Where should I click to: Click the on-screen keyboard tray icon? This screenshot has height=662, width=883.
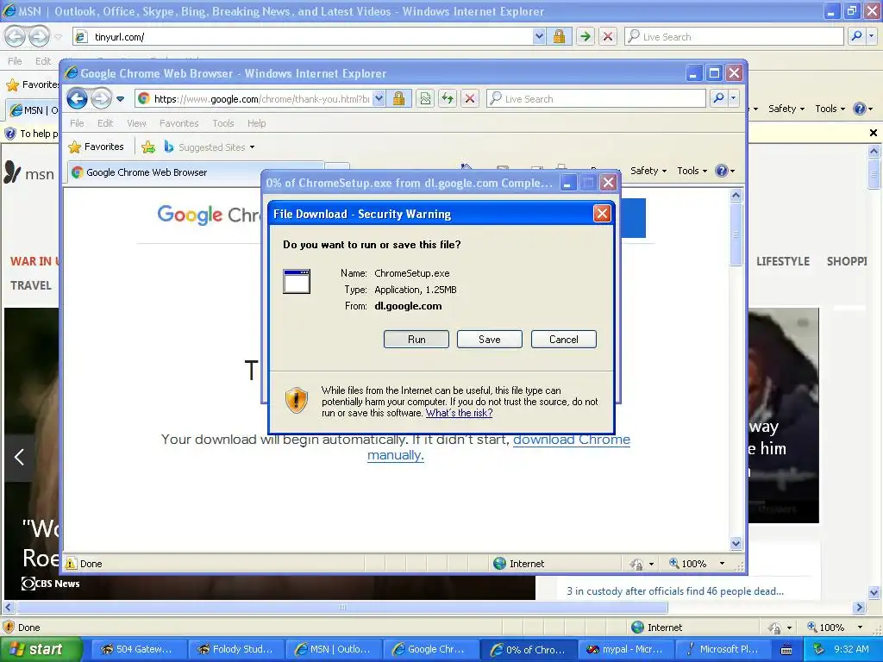[786, 650]
